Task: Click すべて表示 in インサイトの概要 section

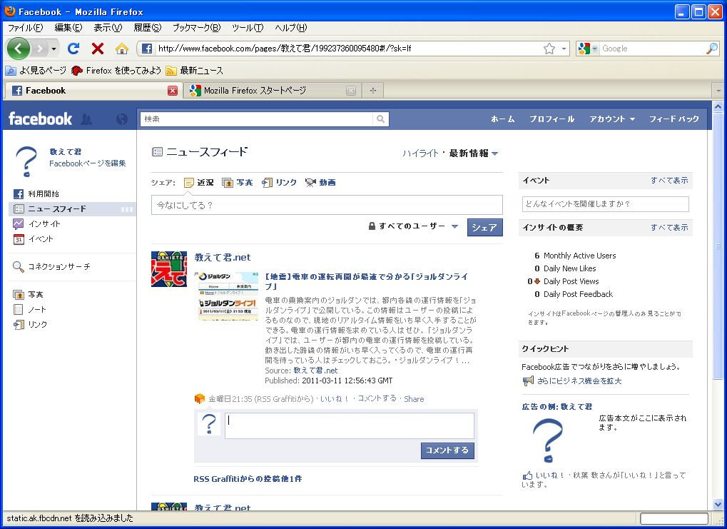Action: [669, 227]
